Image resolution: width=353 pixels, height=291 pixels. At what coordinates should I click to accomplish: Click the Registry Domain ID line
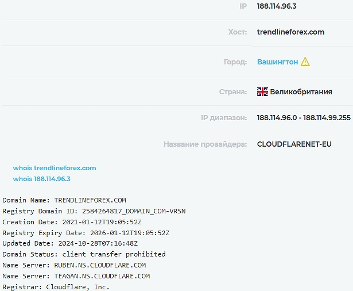click(x=94, y=211)
